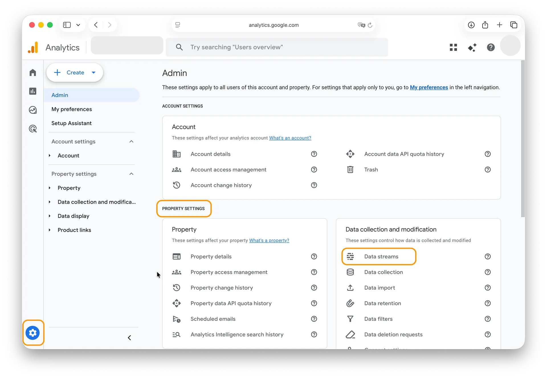
Task: Click the My preferences link in the description
Action: pos(429,87)
